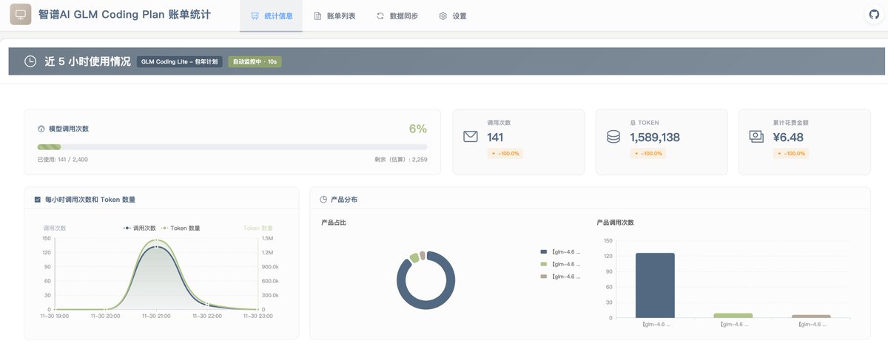Click the -100.0% badge under 调用次数 141

(505, 154)
